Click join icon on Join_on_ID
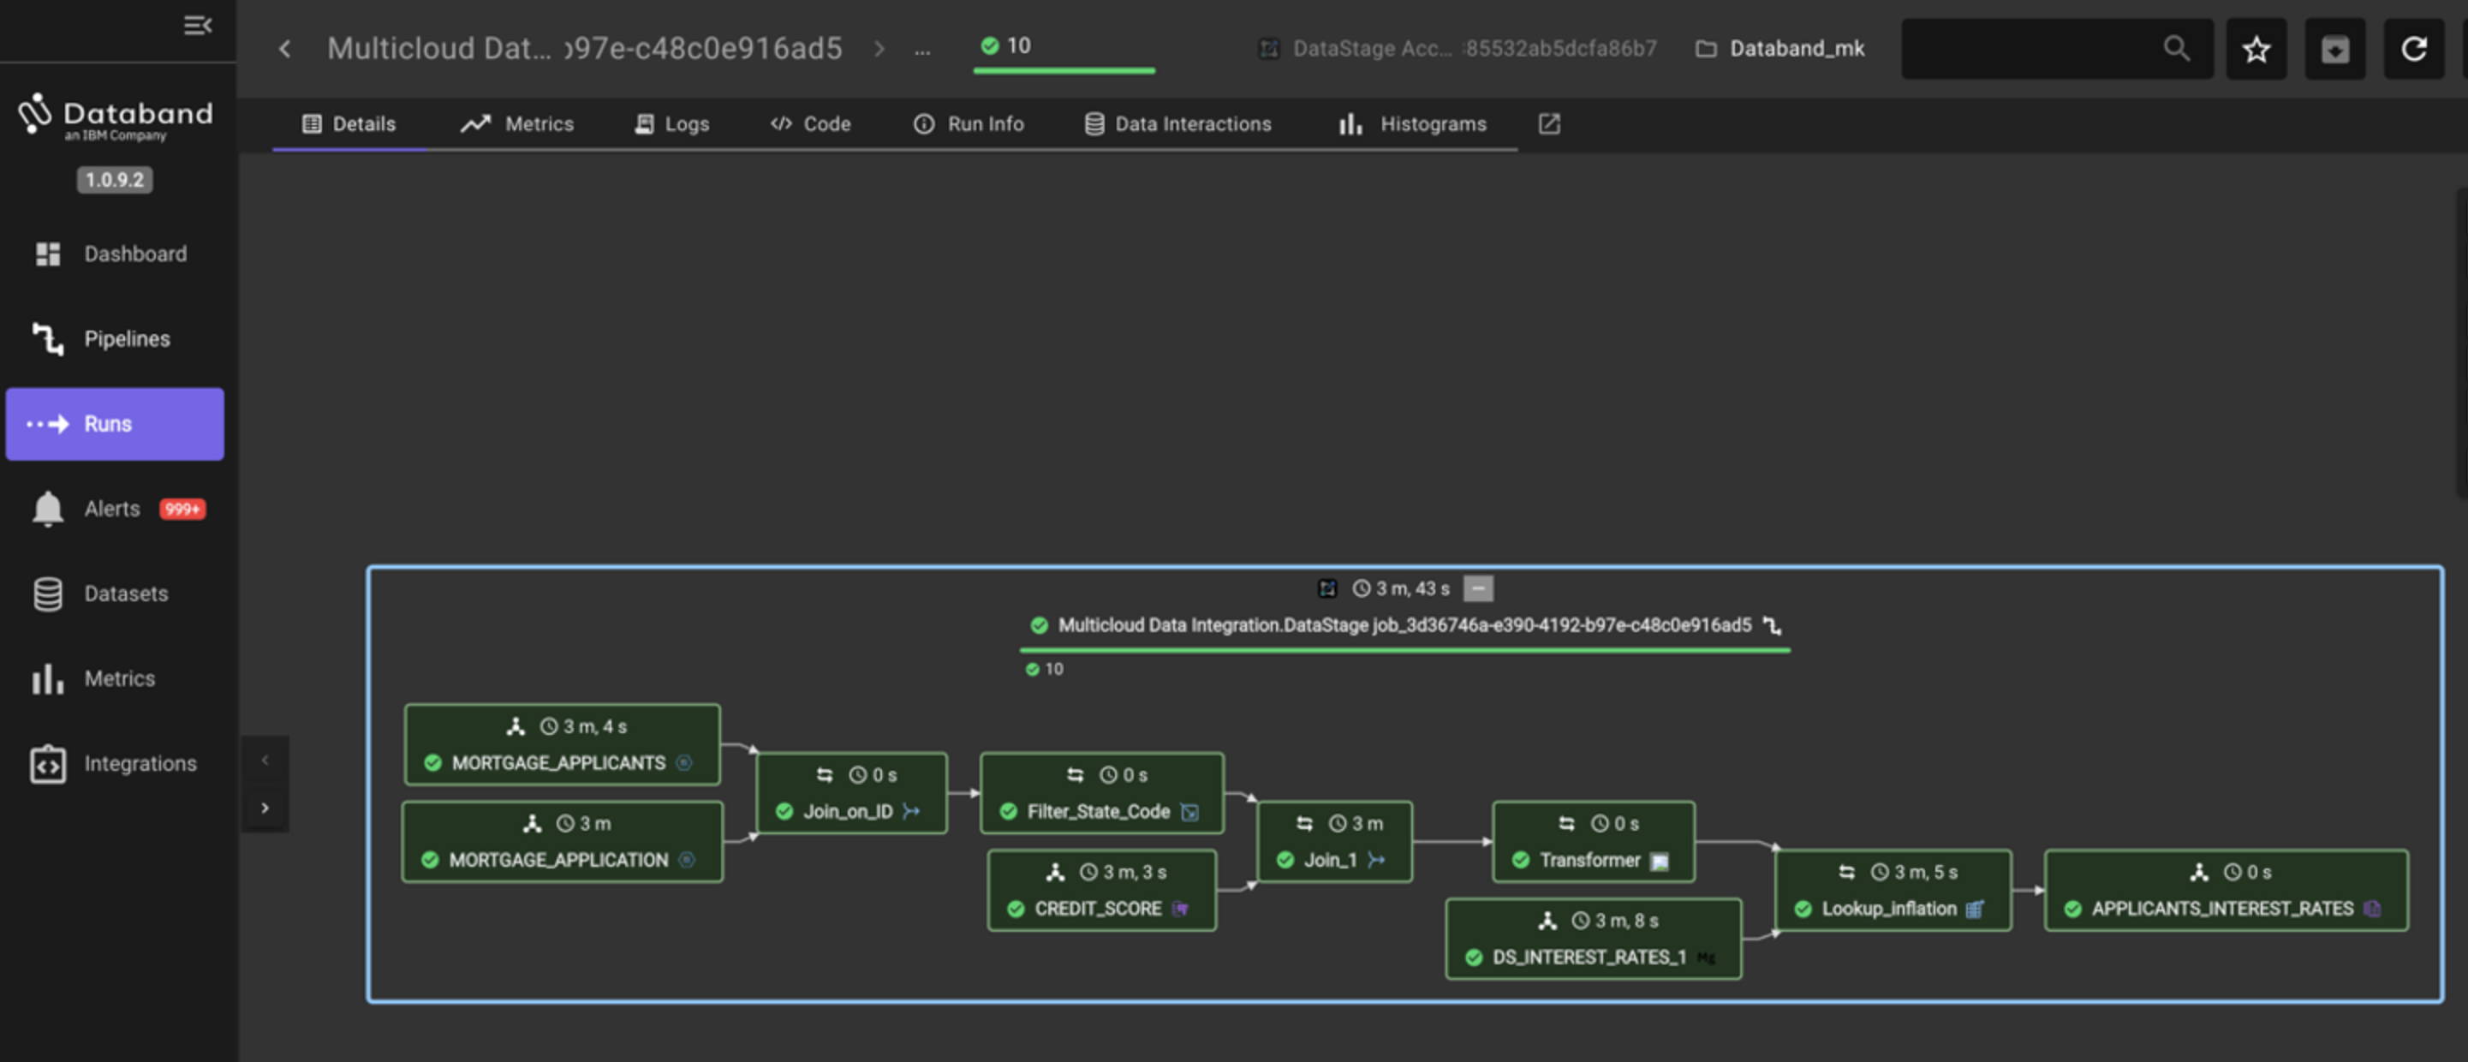Viewport: 2468px width, 1062px height. coord(910,811)
